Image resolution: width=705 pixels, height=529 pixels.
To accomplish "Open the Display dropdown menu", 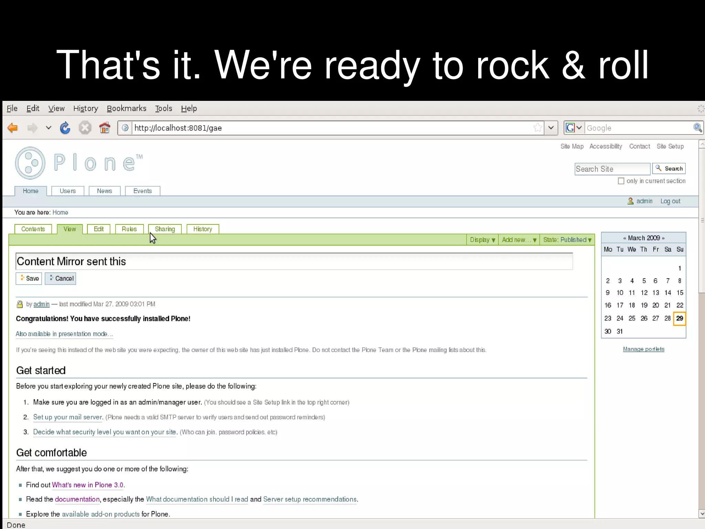I will [x=482, y=240].
